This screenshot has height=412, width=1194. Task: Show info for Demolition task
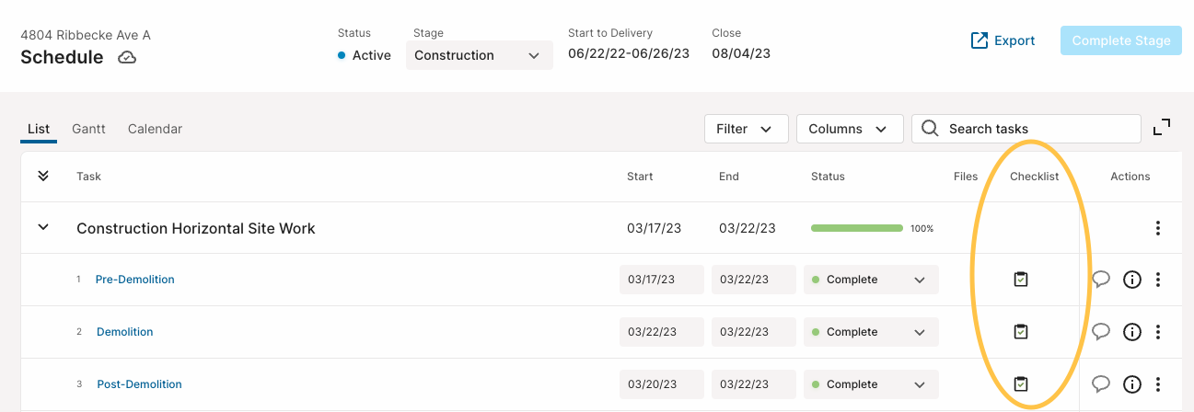[1132, 333]
